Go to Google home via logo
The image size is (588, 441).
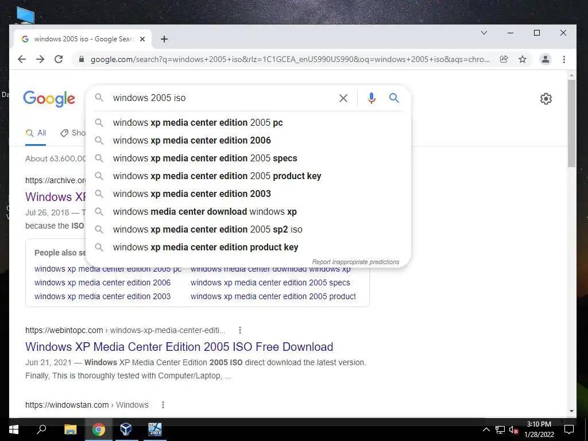coord(49,99)
